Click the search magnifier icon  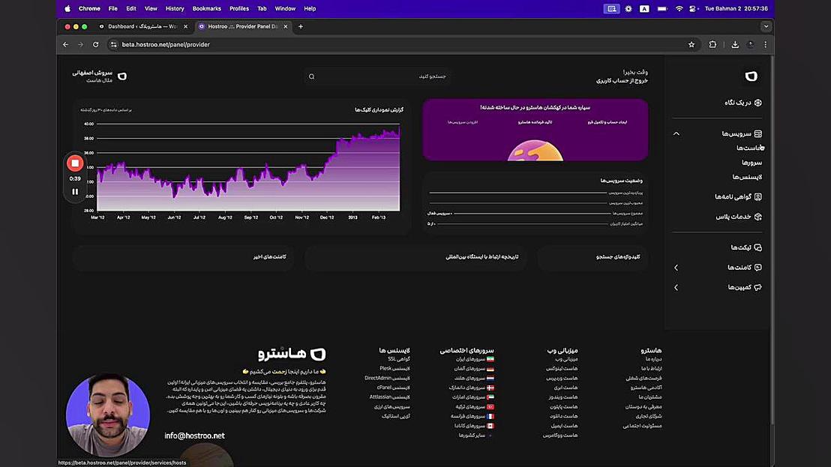(x=312, y=76)
